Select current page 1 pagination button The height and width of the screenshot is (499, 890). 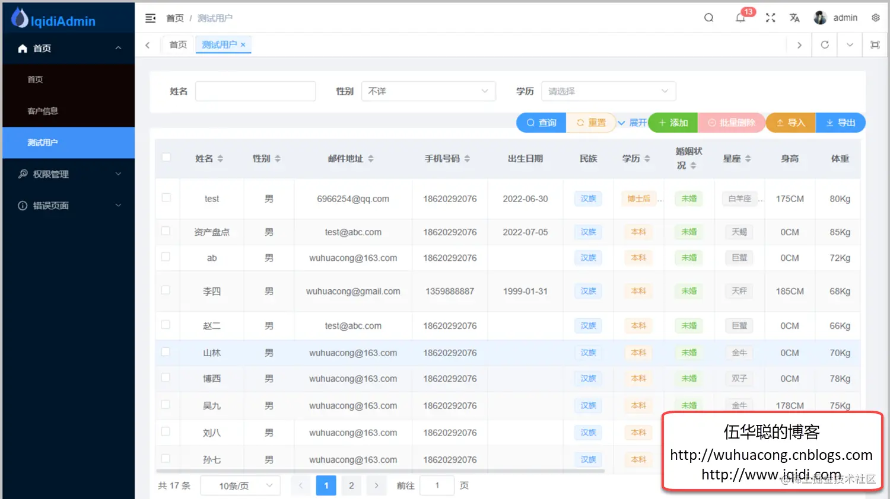(326, 485)
